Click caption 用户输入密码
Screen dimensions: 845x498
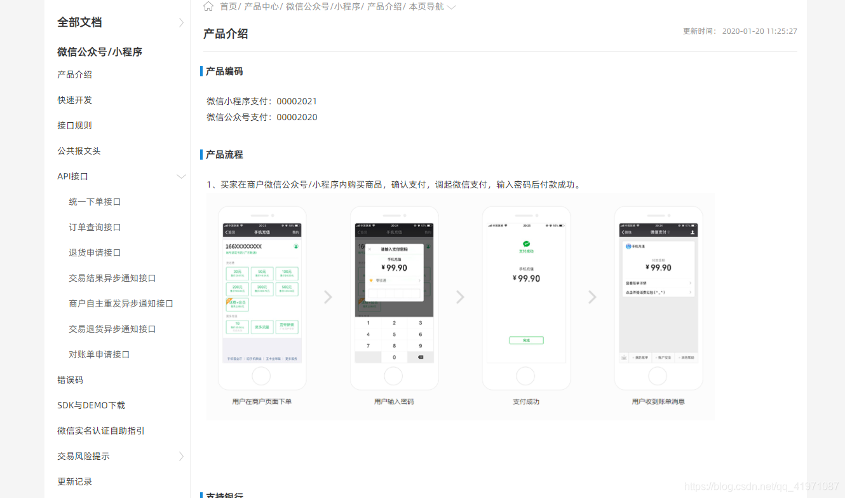click(x=394, y=401)
